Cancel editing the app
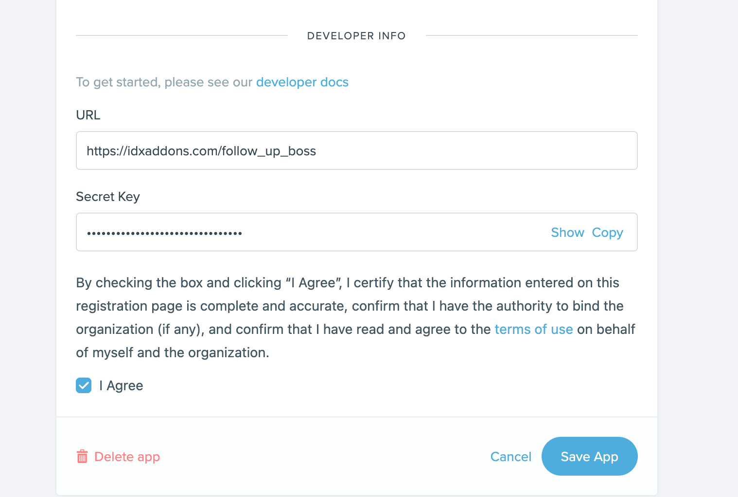 coord(510,457)
